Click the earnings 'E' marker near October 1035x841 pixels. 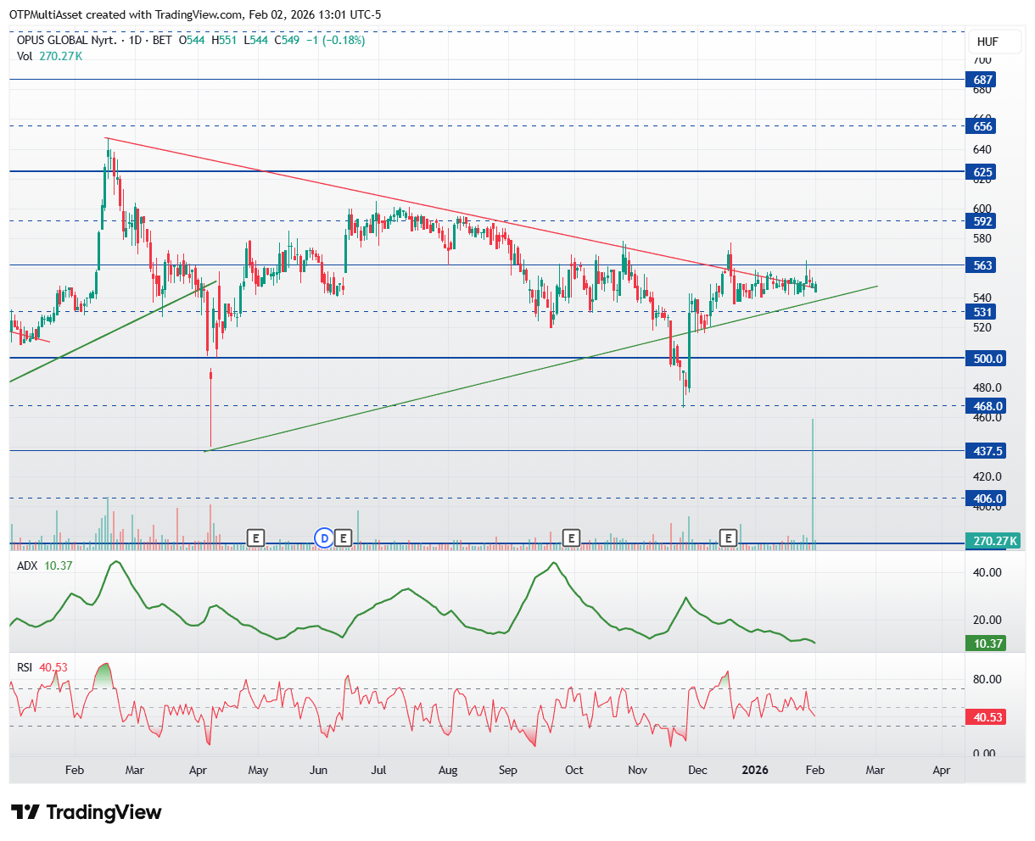click(x=572, y=537)
